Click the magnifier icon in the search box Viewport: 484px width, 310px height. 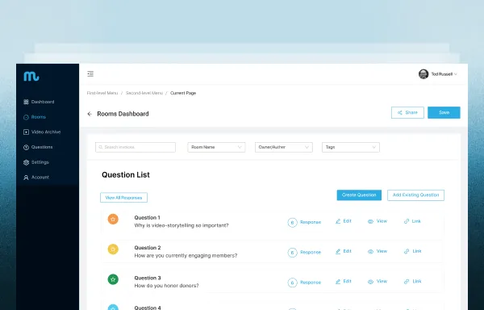click(101, 147)
